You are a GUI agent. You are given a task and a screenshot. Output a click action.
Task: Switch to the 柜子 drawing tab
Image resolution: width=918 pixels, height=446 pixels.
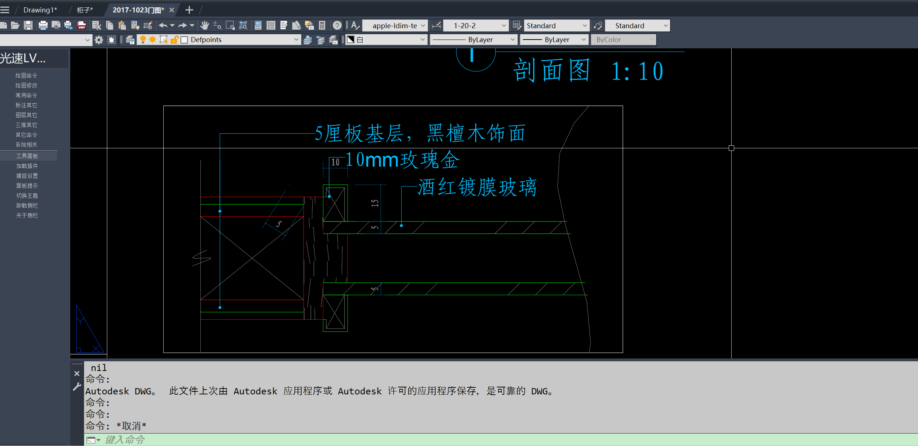[85, 10]
